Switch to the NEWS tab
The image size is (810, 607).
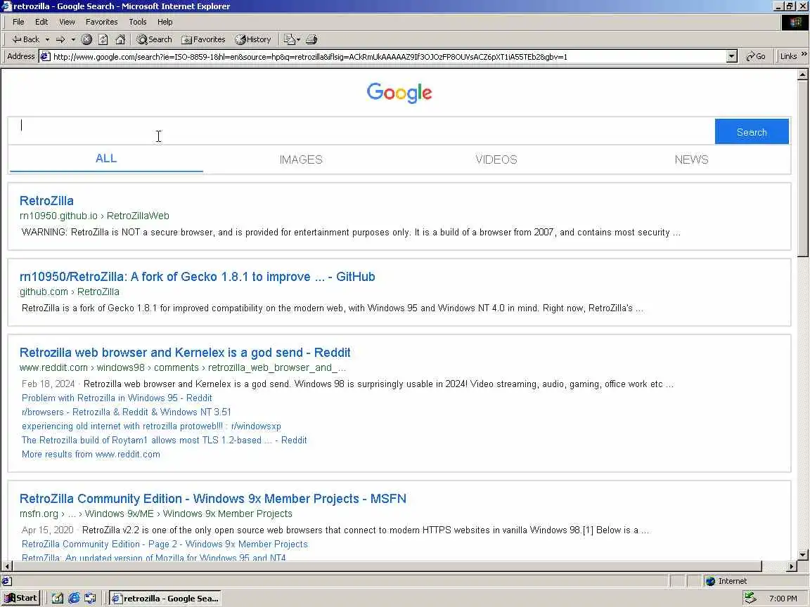tap(691, 159)
